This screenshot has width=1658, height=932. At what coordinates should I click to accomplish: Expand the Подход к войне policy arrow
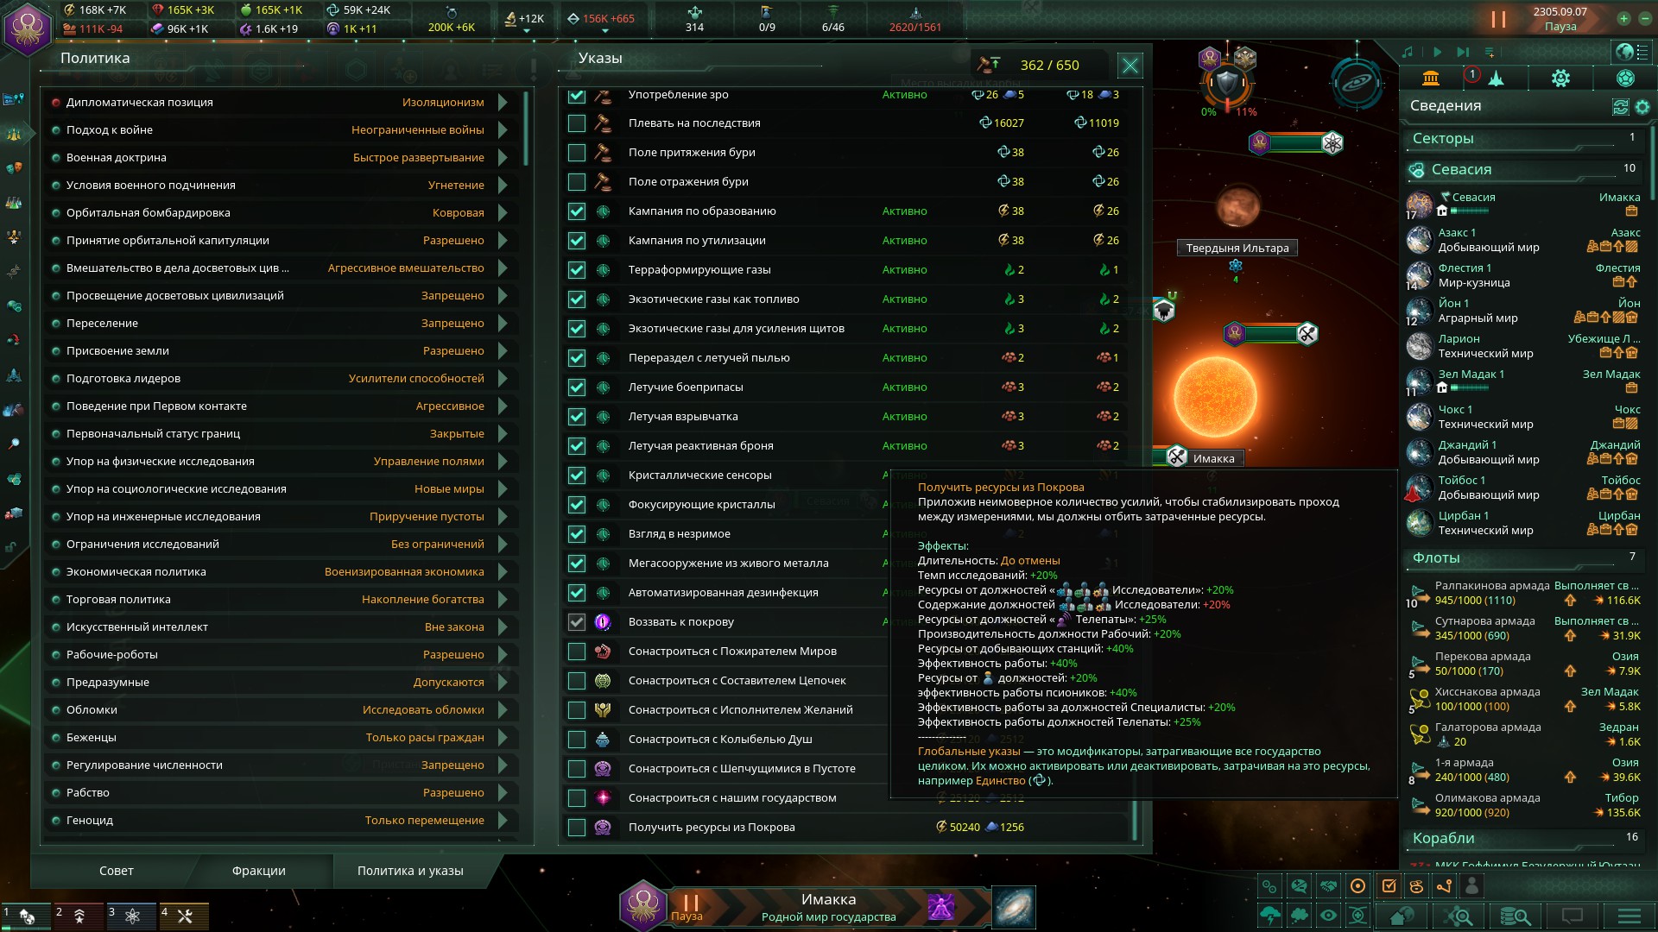pos(503,130)
